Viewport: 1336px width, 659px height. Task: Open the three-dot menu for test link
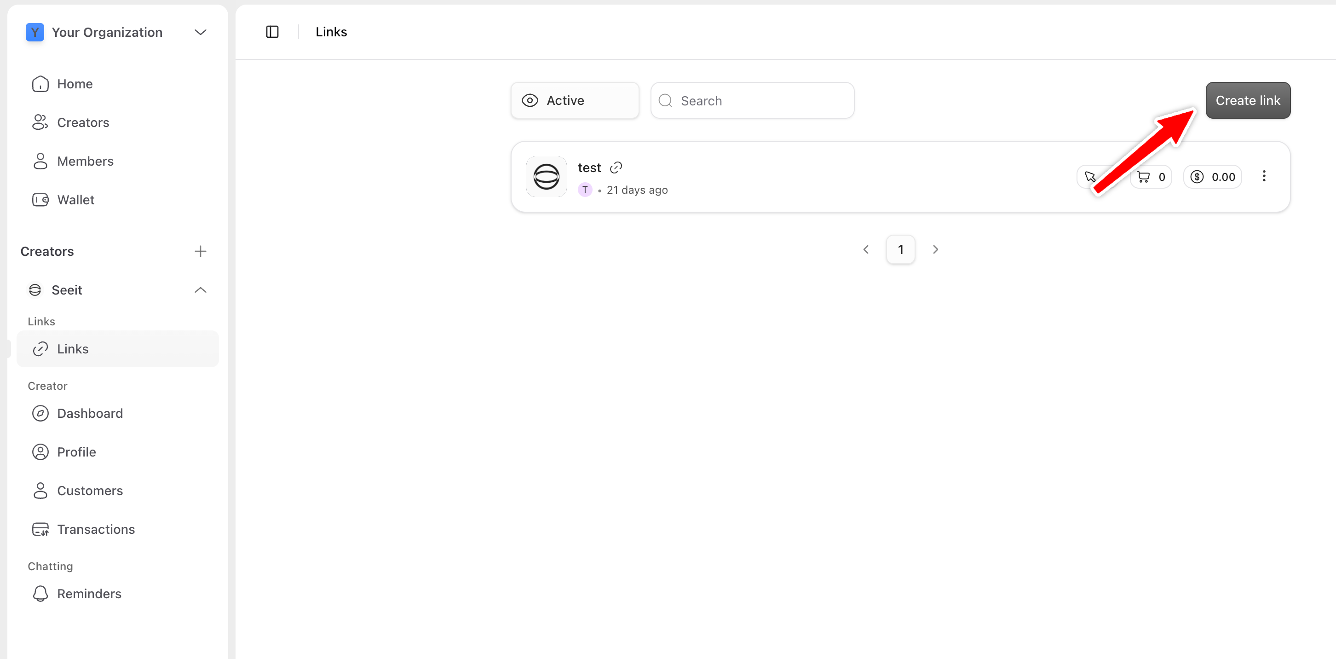tap(1263, 176)
